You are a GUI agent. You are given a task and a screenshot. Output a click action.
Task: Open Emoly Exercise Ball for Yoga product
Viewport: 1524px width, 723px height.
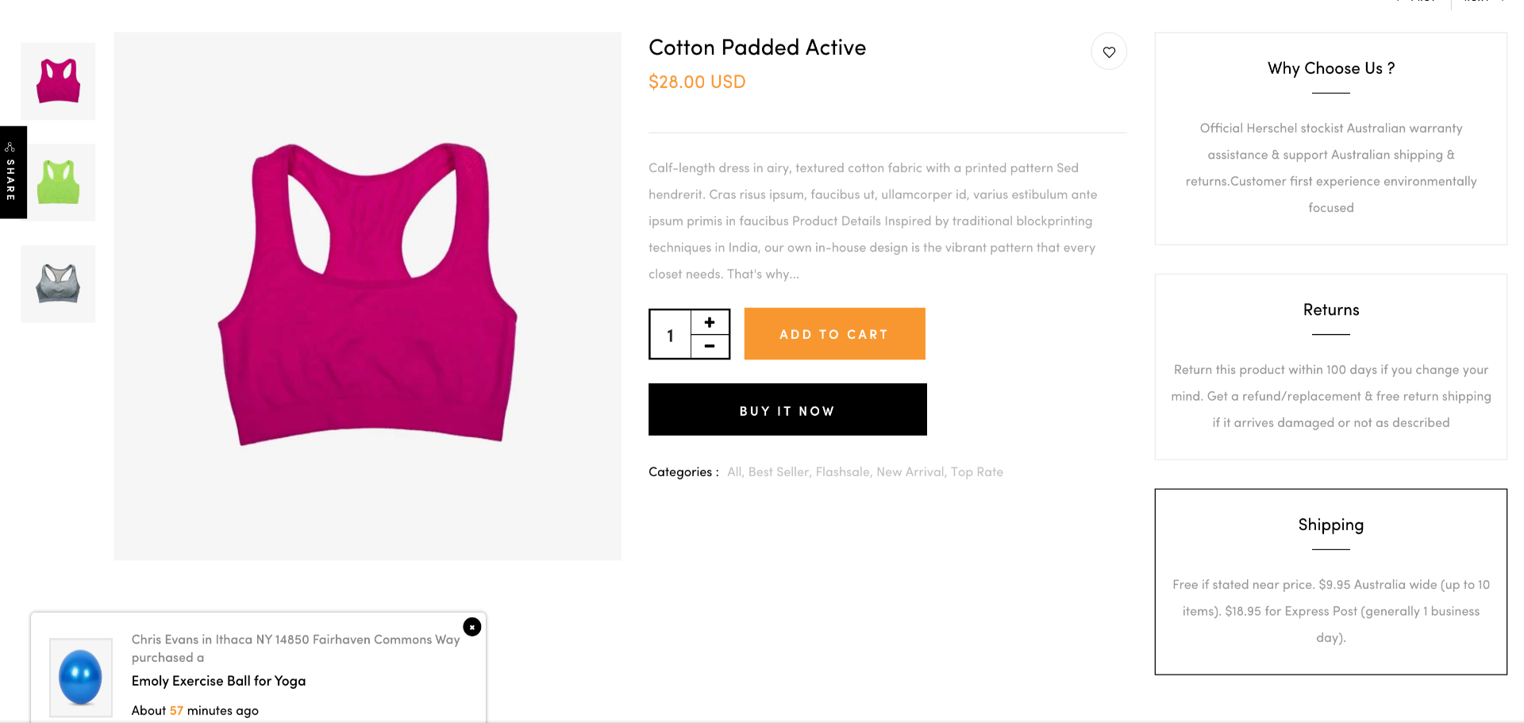click(218, 681)
